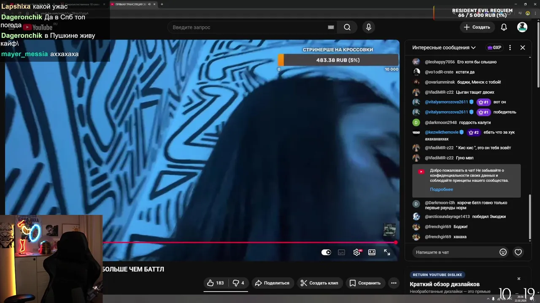Switch to the Сверхъестественное 10 сезон tab
The width and height of the screenshot is (540, 303).
[82, 4]
